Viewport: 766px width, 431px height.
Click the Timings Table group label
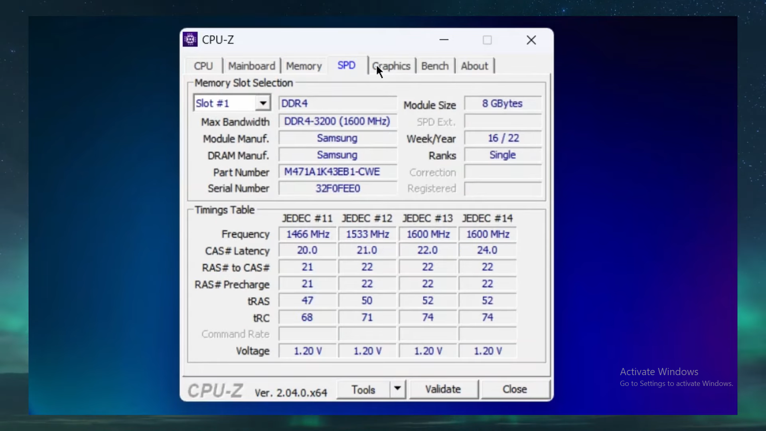[x=225, y=210]
